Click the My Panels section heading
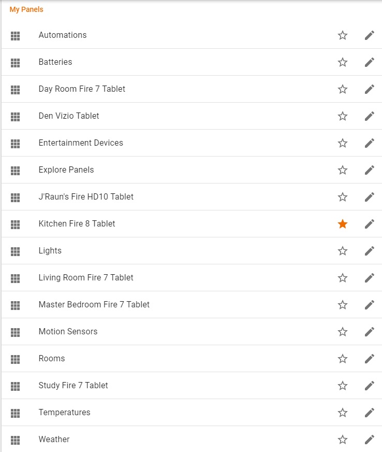The height and width of the screenshot is (452, 382). coord(26,10)
